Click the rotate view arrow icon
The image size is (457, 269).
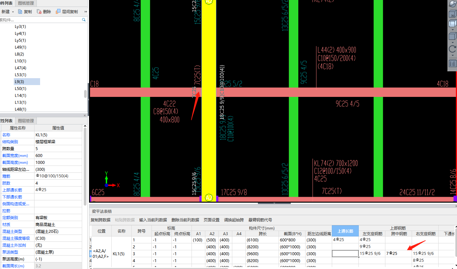pyautogui.click(x=452, y=49)
